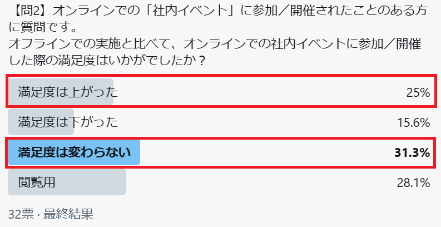This screenshot has width=441, height=227.
Task: Click the bold 満足度は変わらない label
Action: pyautogui.click(x=75, y=152)
